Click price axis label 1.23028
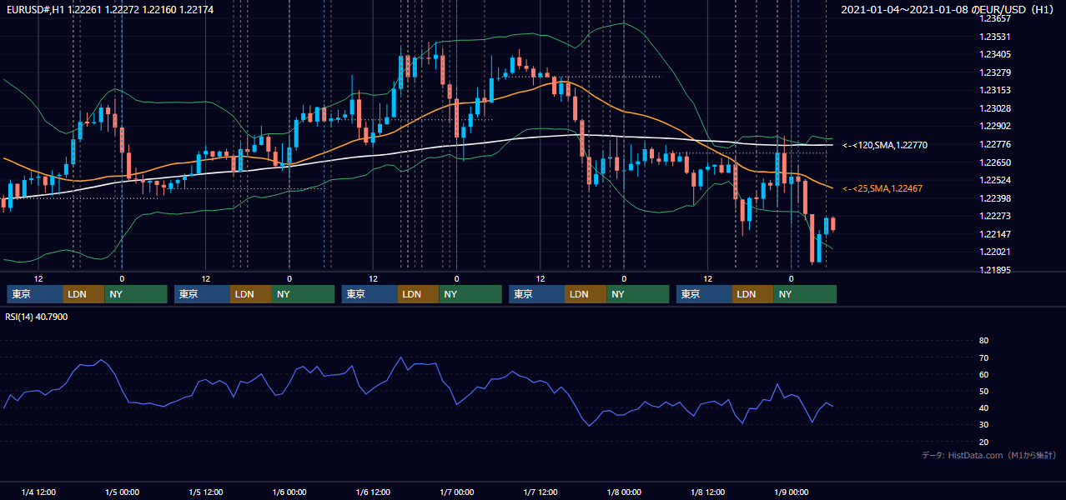Screen dimensions: 1066x500 pos(995,108)
